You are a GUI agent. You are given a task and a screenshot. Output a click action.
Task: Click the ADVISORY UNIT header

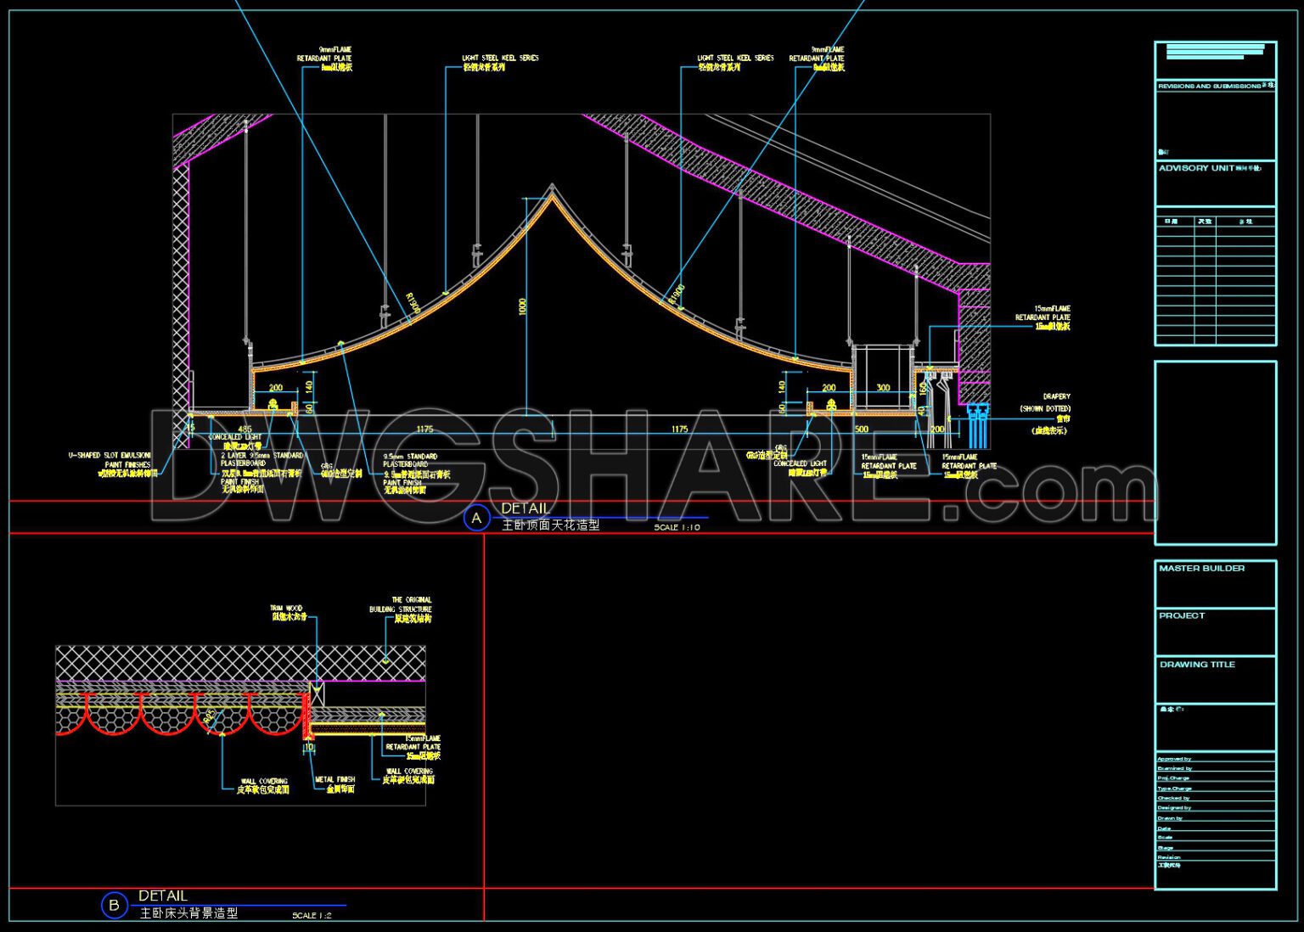[1197, 169]
